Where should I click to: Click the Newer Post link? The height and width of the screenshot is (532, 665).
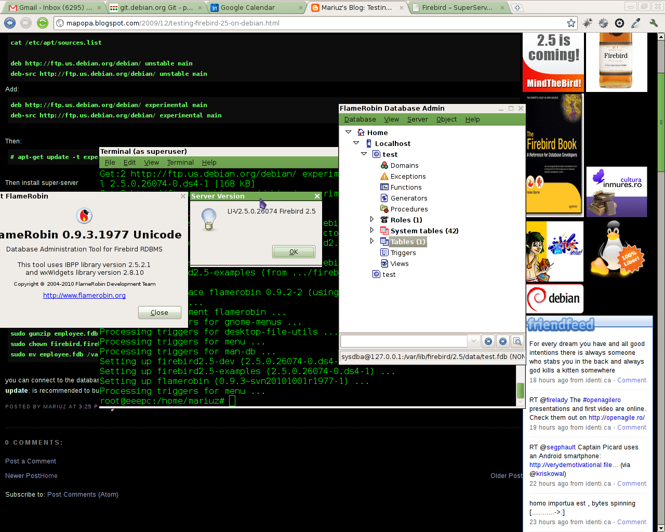coord(22,476)
